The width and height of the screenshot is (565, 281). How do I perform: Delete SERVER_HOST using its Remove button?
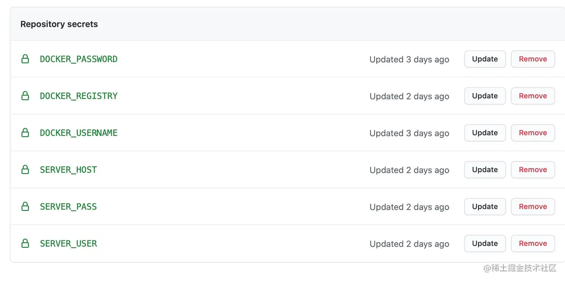click(533, 170)
